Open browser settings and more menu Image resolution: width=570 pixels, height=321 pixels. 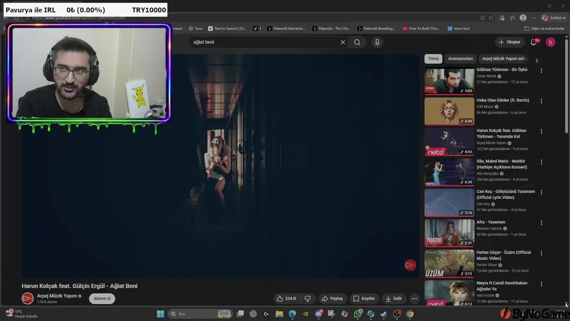[533, 18]
